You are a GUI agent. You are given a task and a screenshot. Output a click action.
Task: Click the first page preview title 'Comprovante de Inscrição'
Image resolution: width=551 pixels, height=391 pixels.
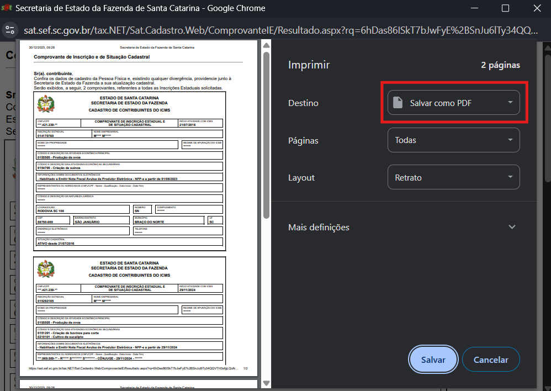(x=91, y=57)
